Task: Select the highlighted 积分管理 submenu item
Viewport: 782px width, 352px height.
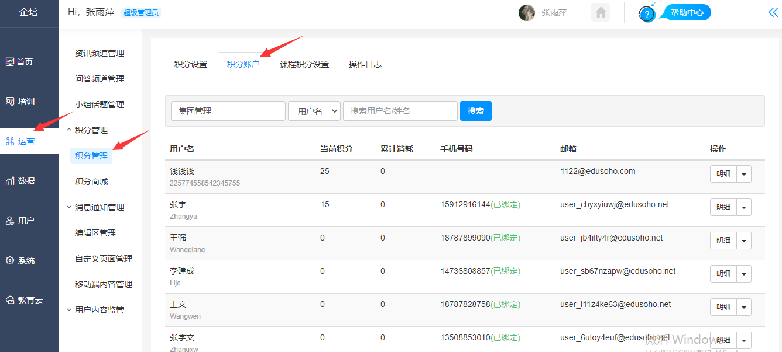Action: pos(91,156)
